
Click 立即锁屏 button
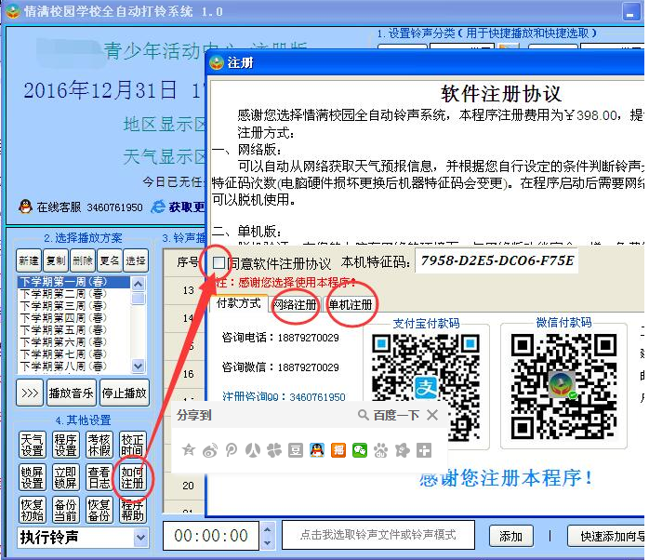65,477
